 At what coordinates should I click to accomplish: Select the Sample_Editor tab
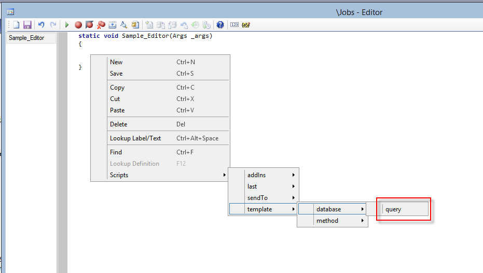(31, 38)
